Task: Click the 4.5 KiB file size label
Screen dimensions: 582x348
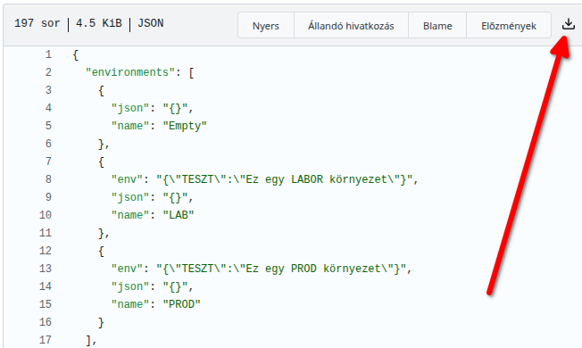Action: tap(99, 23)
